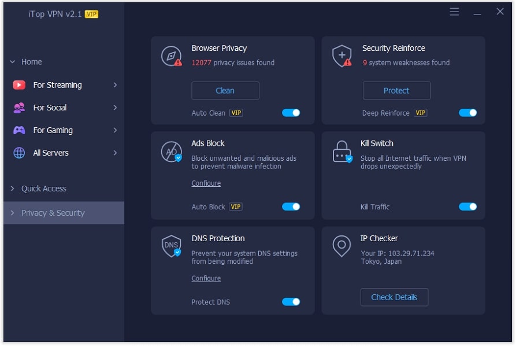Click the For Gaming controller icon
Image resolution: width=516 pixels, height=347 pixels.
[19, 130]
